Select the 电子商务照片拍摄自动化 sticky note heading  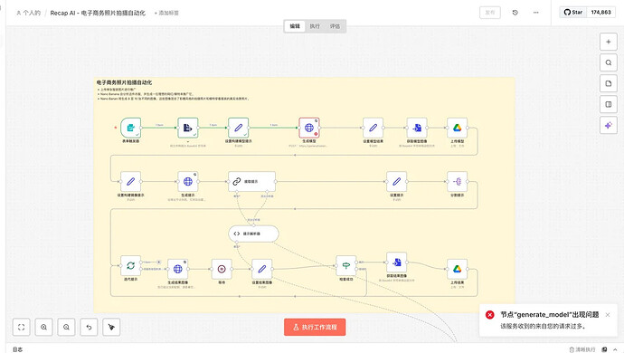pyautogui.click(x=124, y=82)
